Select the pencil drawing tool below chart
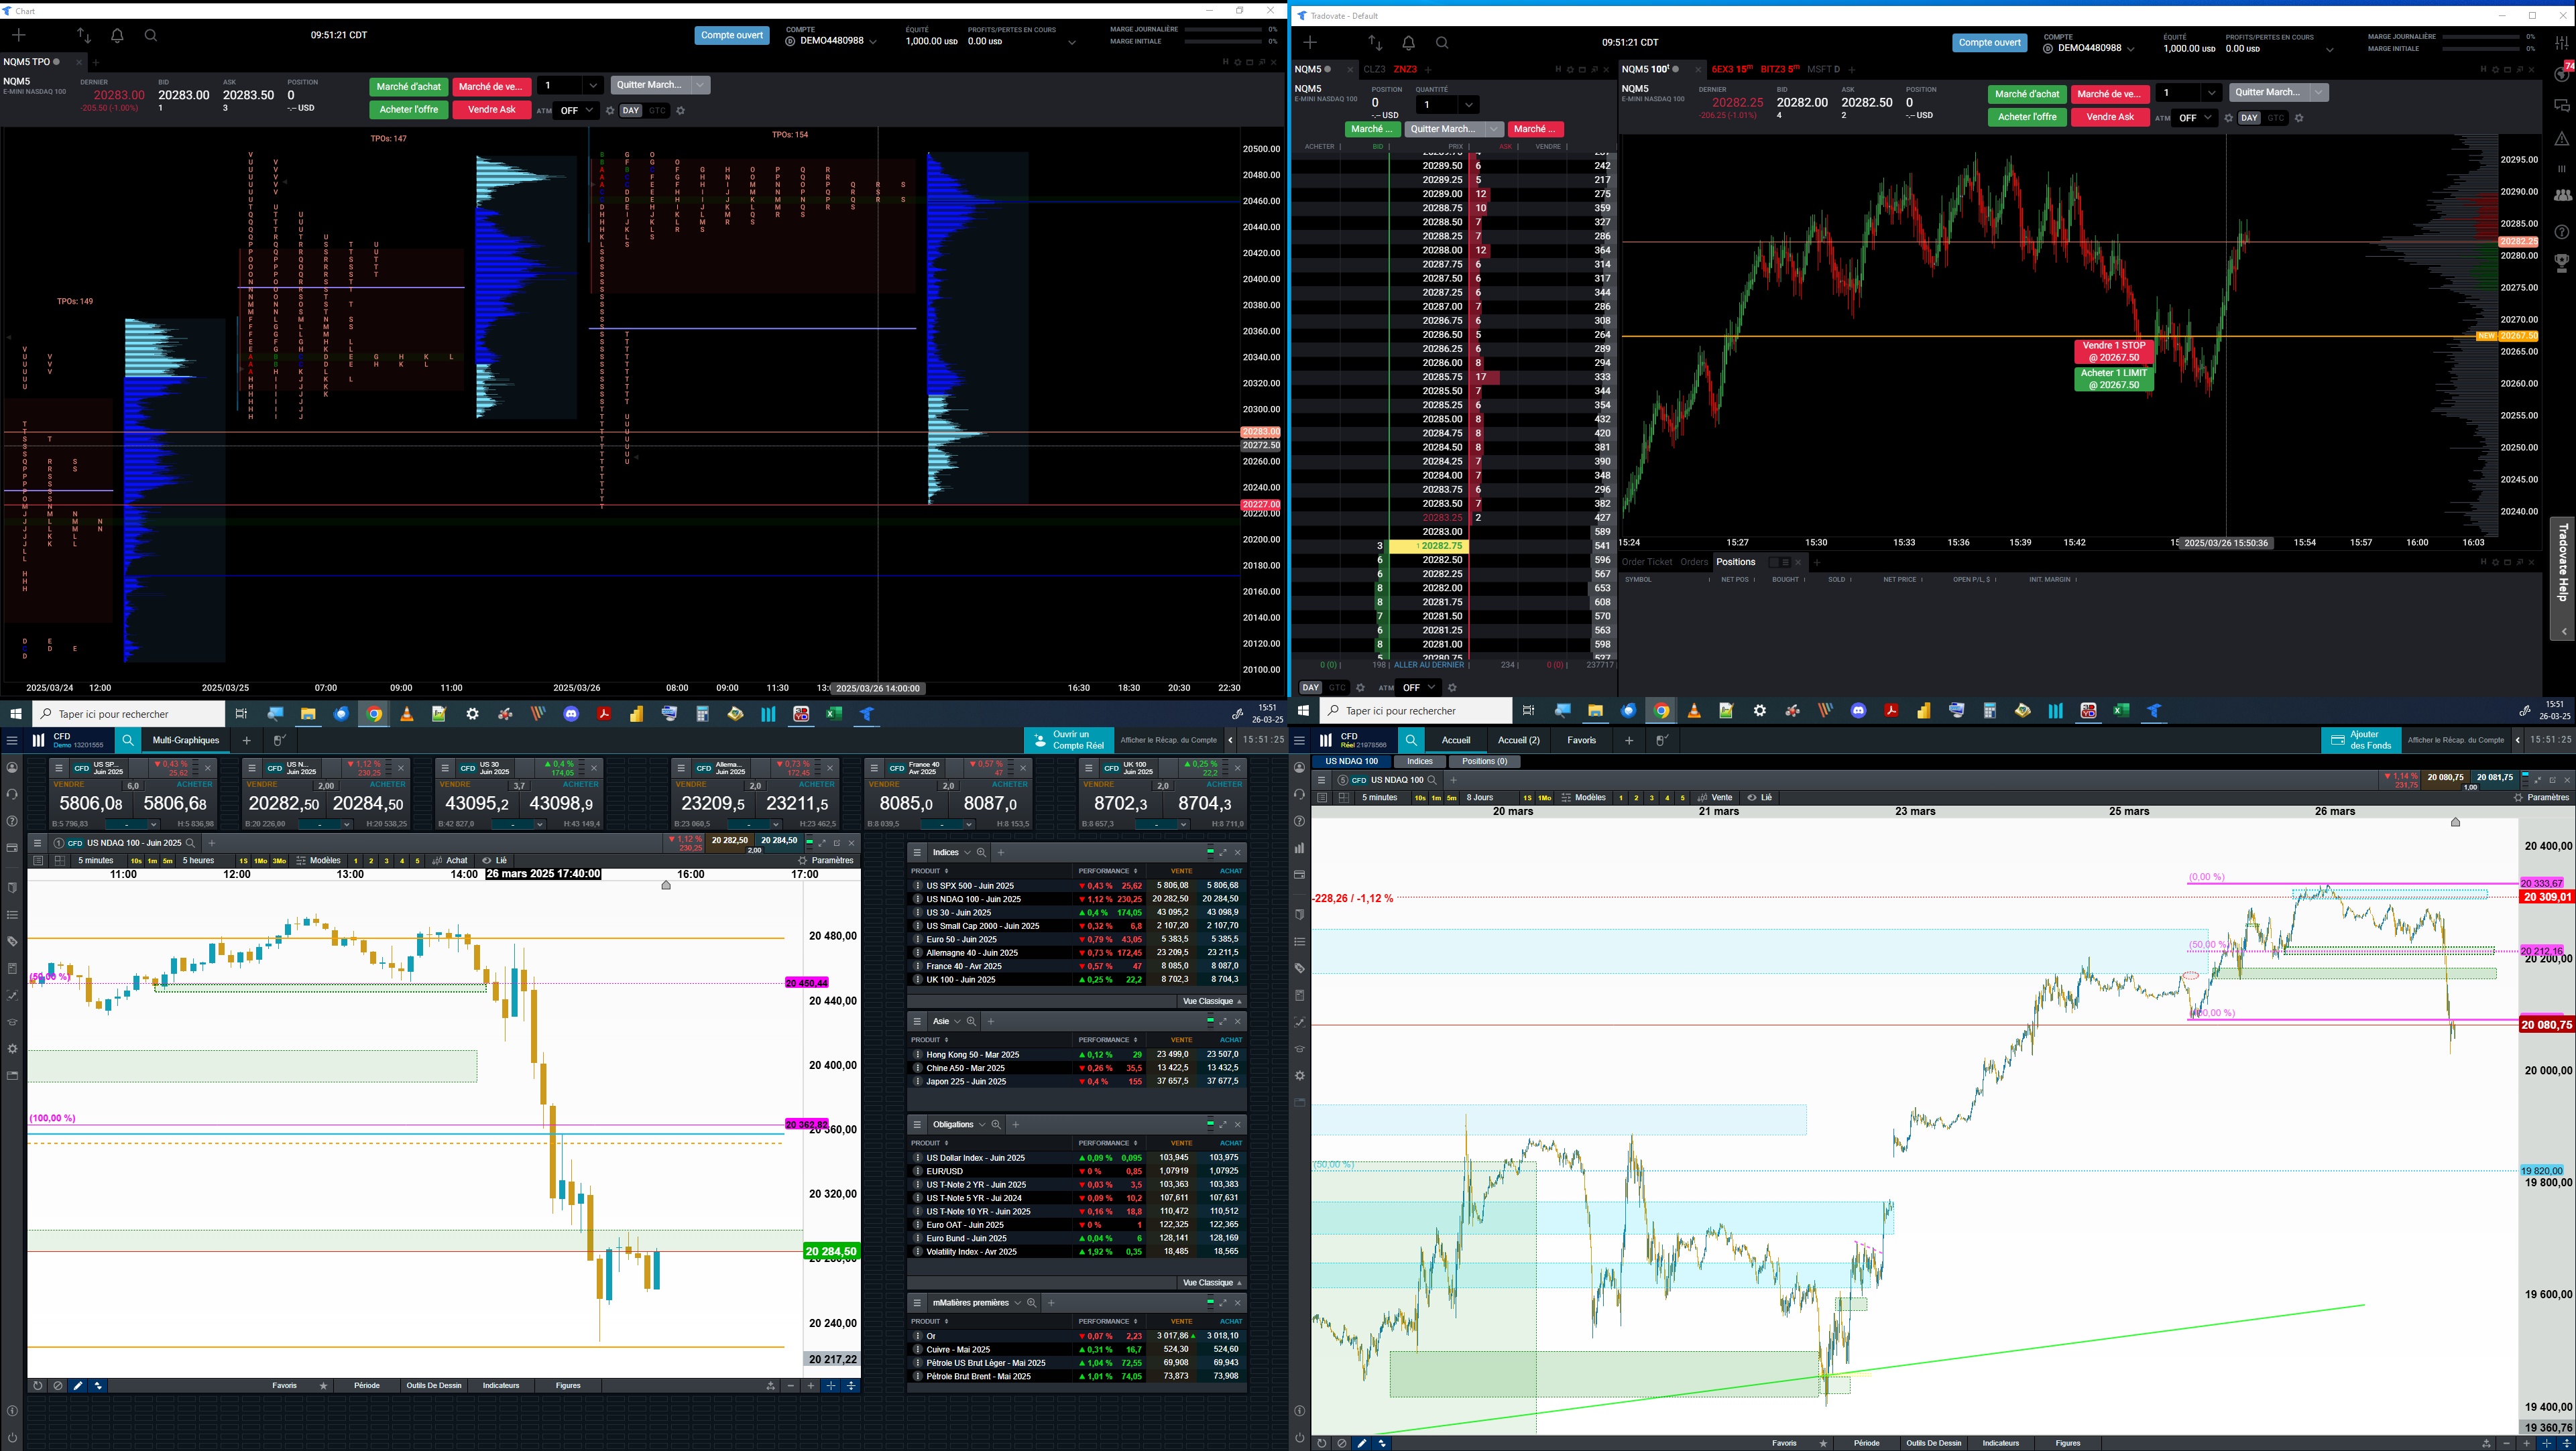 [78, 1386]
